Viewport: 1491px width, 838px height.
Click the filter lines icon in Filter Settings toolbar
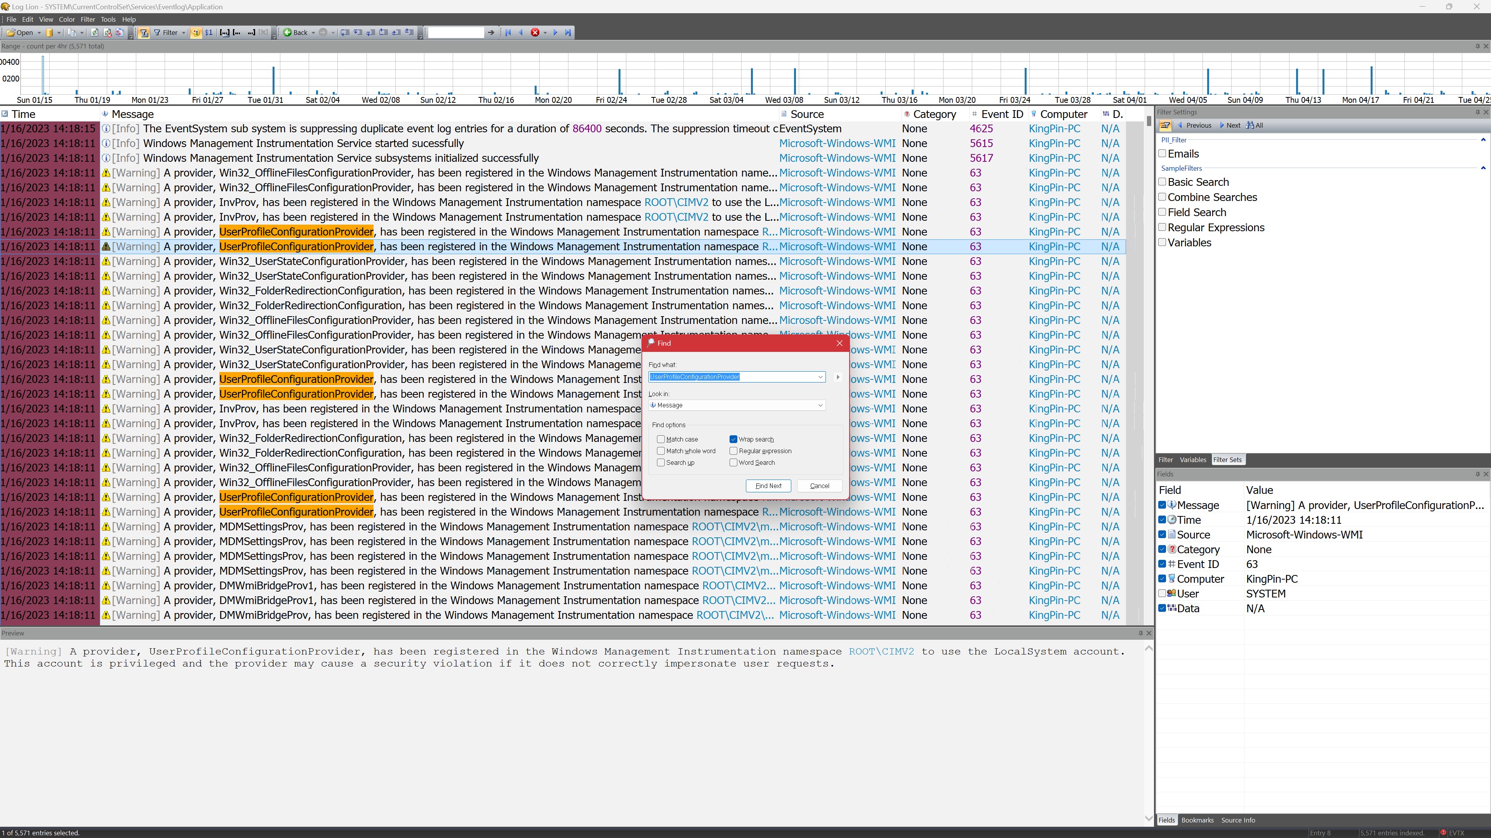[x=1165, y=125]
